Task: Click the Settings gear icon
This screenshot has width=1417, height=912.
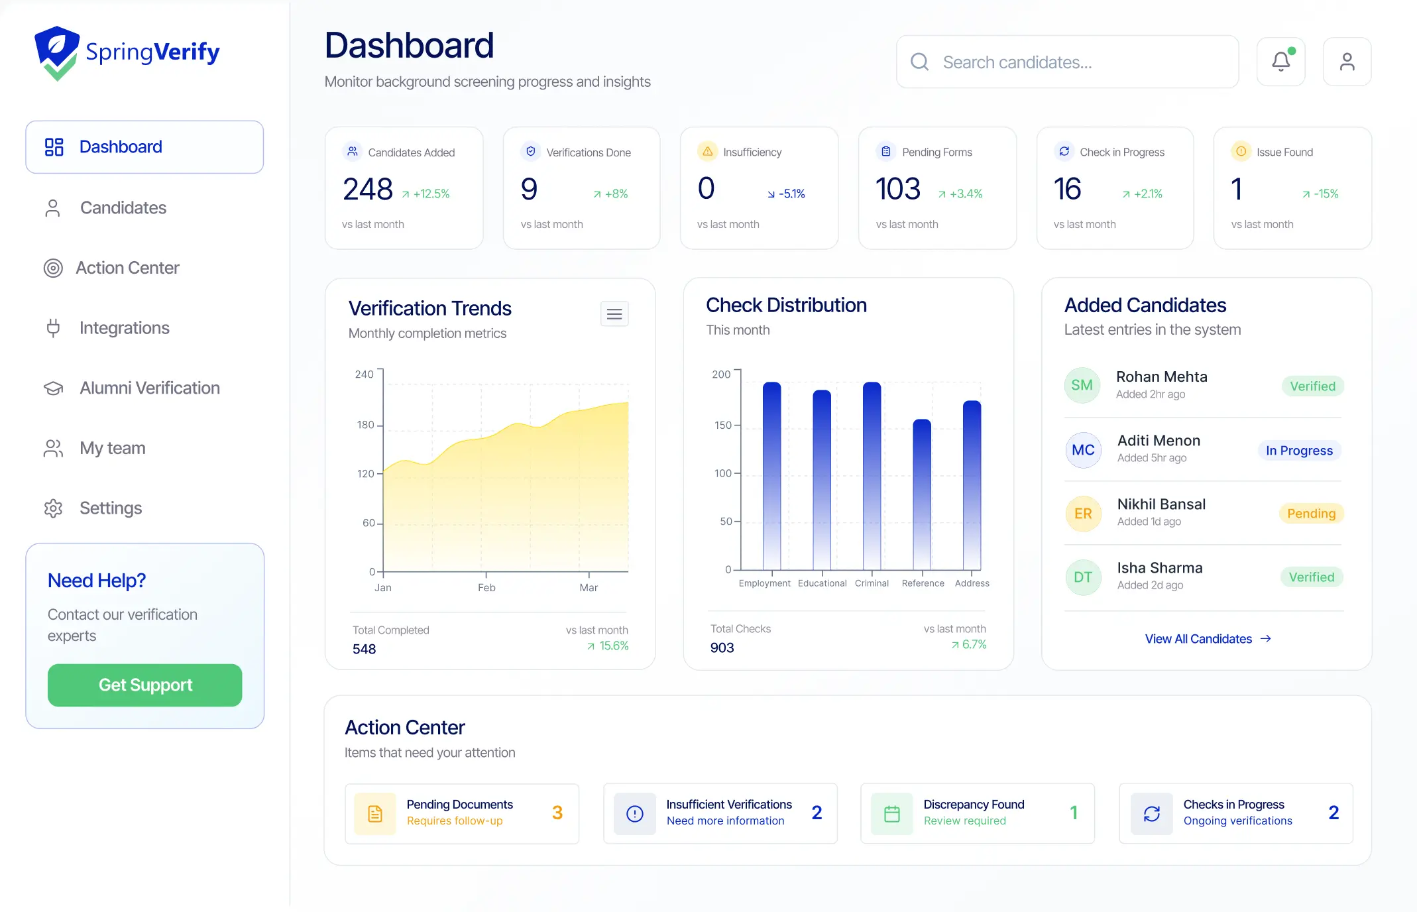Action: click(x=53, y=508)
